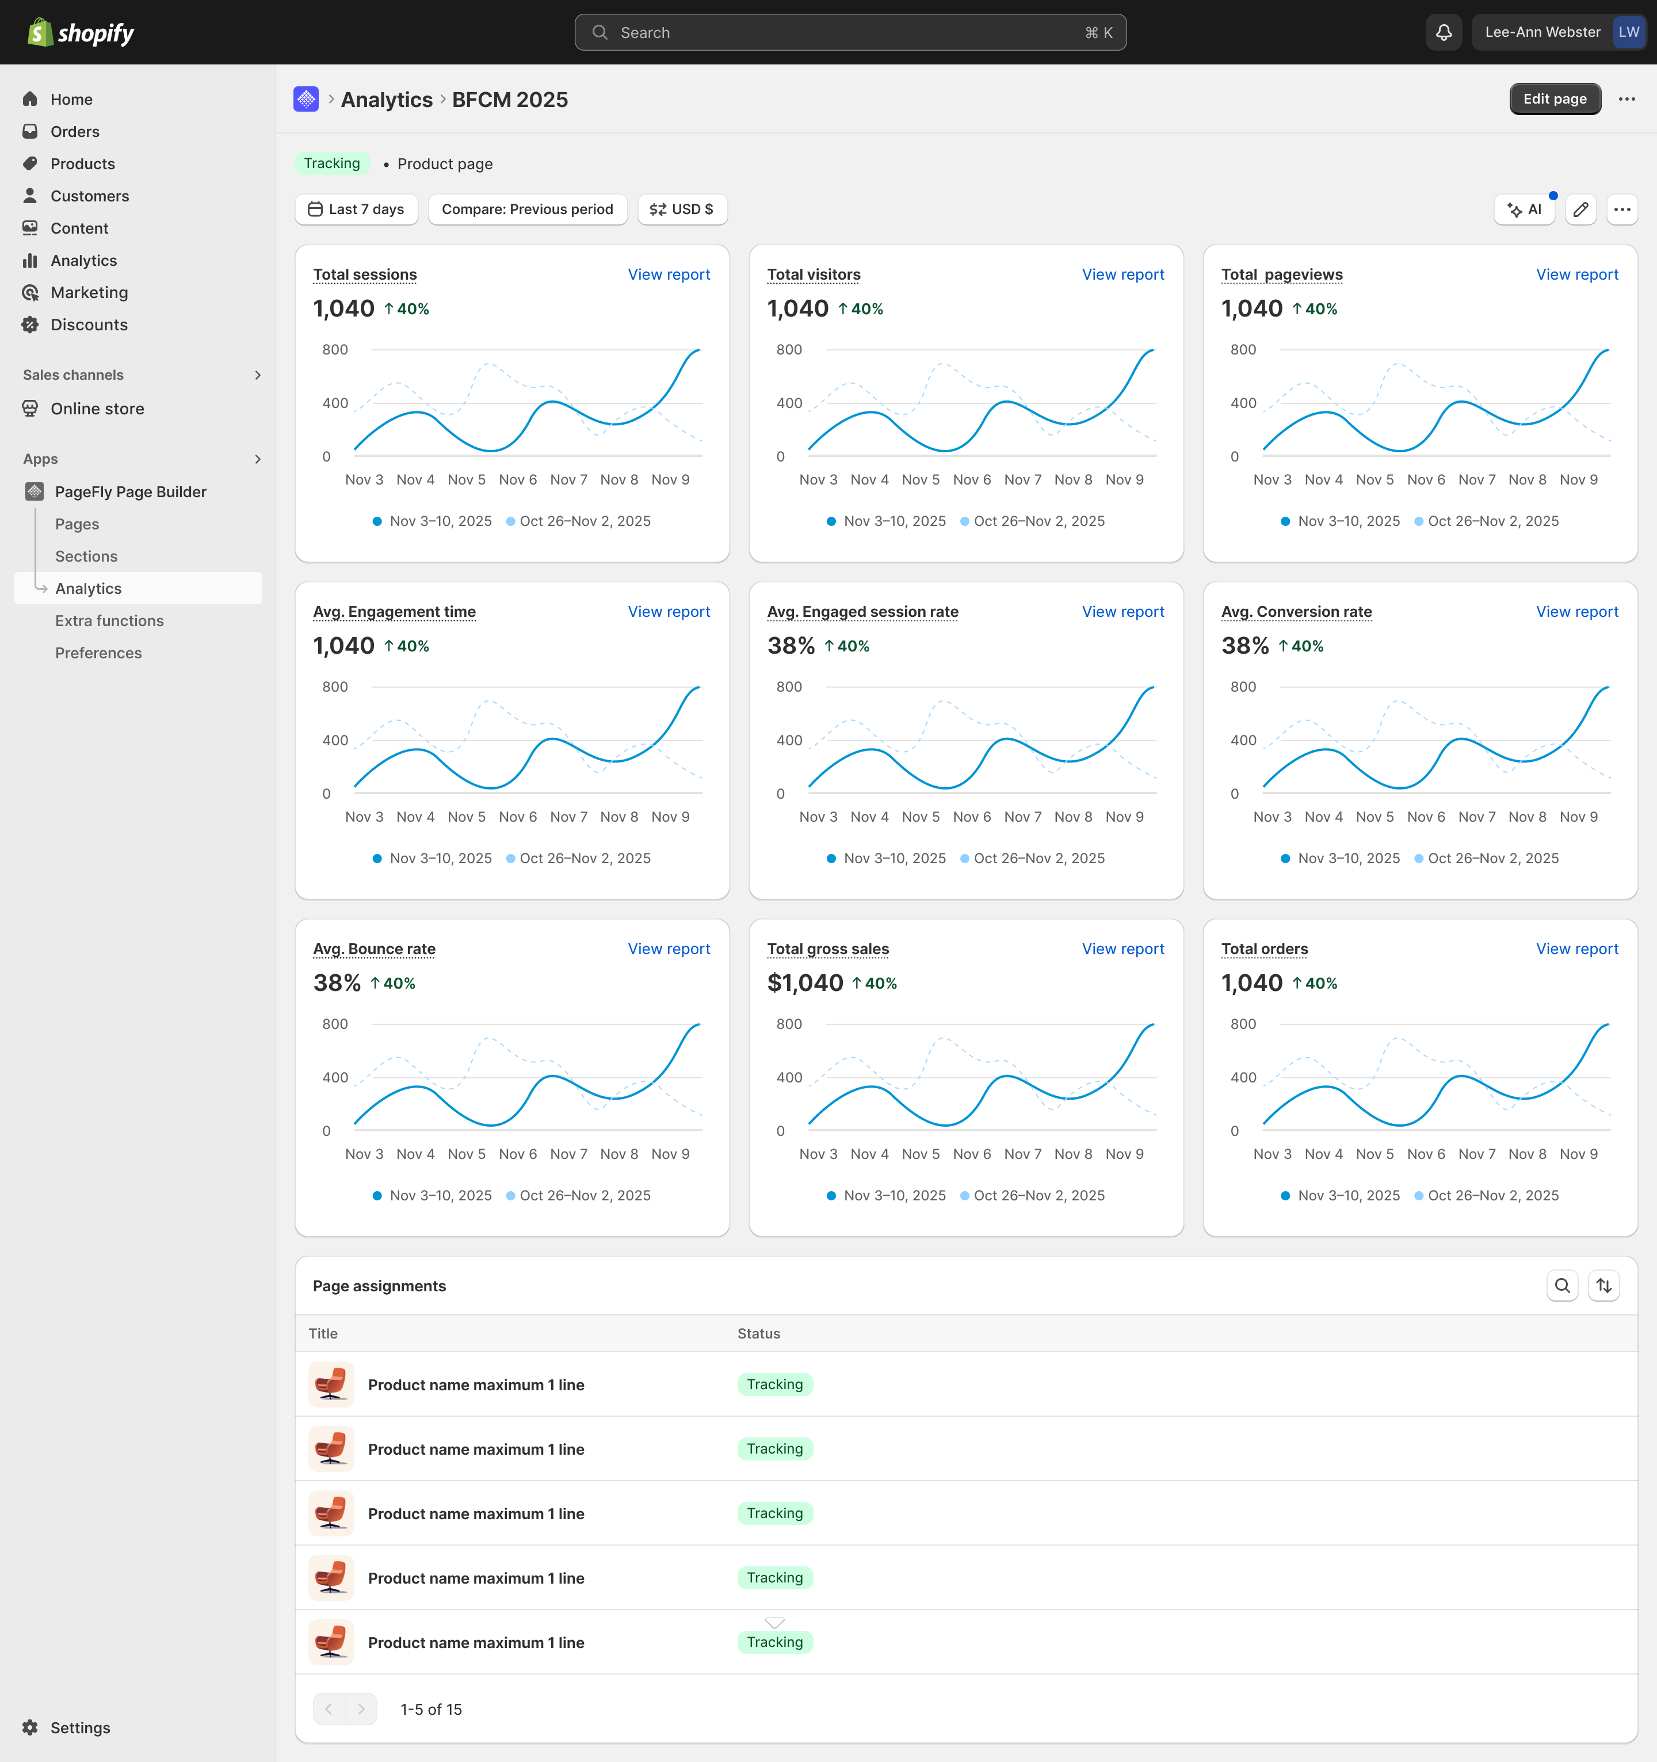Click the Tracking status badge
1657x1762 pixels.
pyautogui.click(x=333, y=163)
